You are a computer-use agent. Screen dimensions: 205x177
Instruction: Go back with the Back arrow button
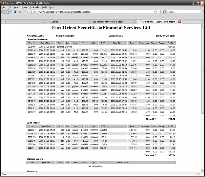(x=3, y=12)
